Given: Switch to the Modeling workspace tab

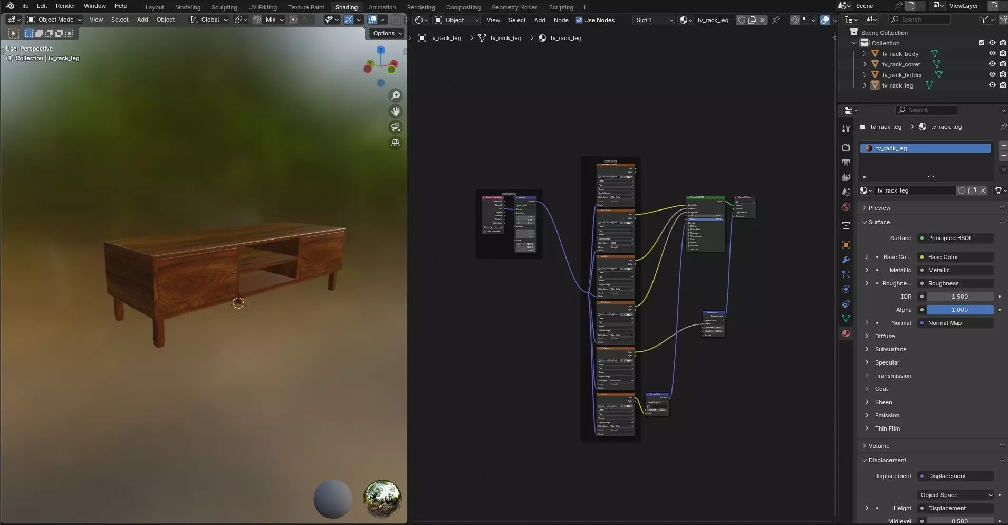Looking at the screenshot, I should (188, 7).
